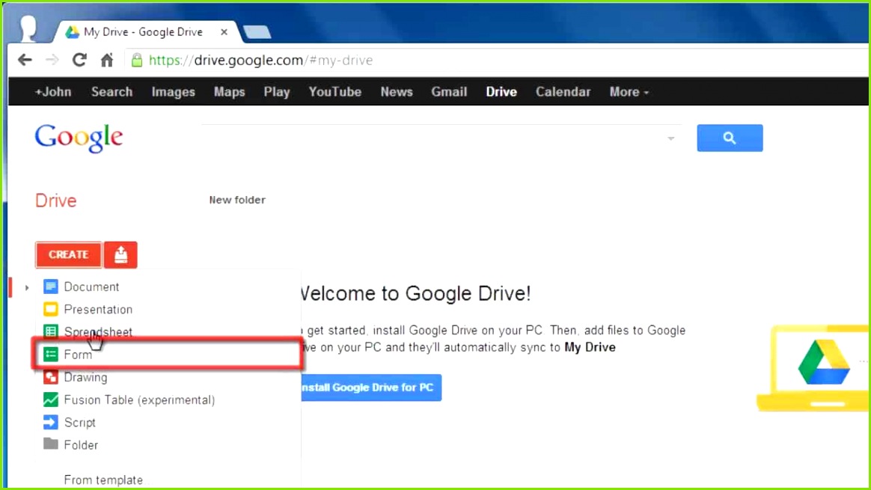Click the red CREATE button
This screenshot has height=490, width=871.
point(68,255)
